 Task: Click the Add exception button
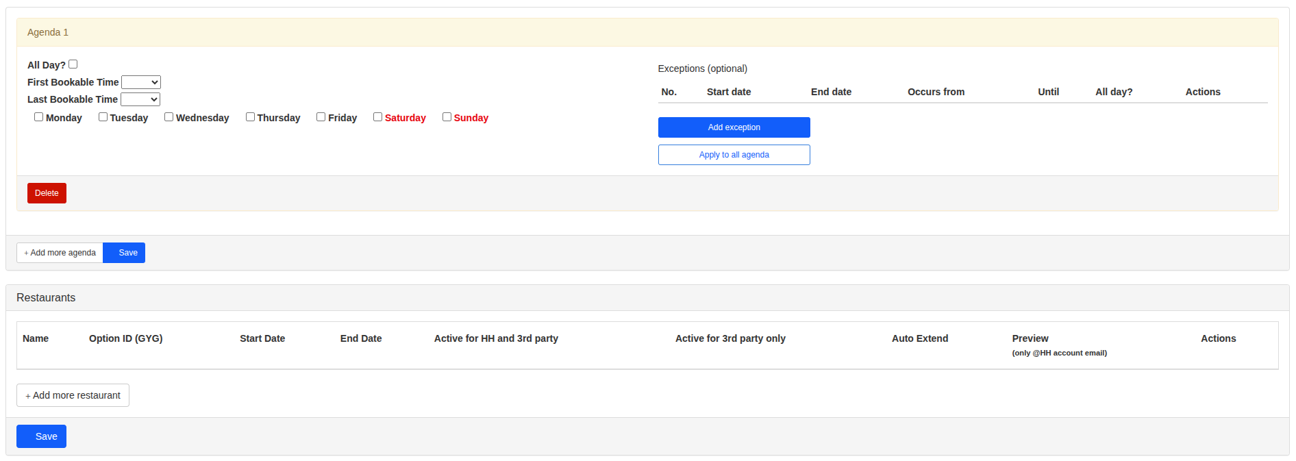(734, 127)
